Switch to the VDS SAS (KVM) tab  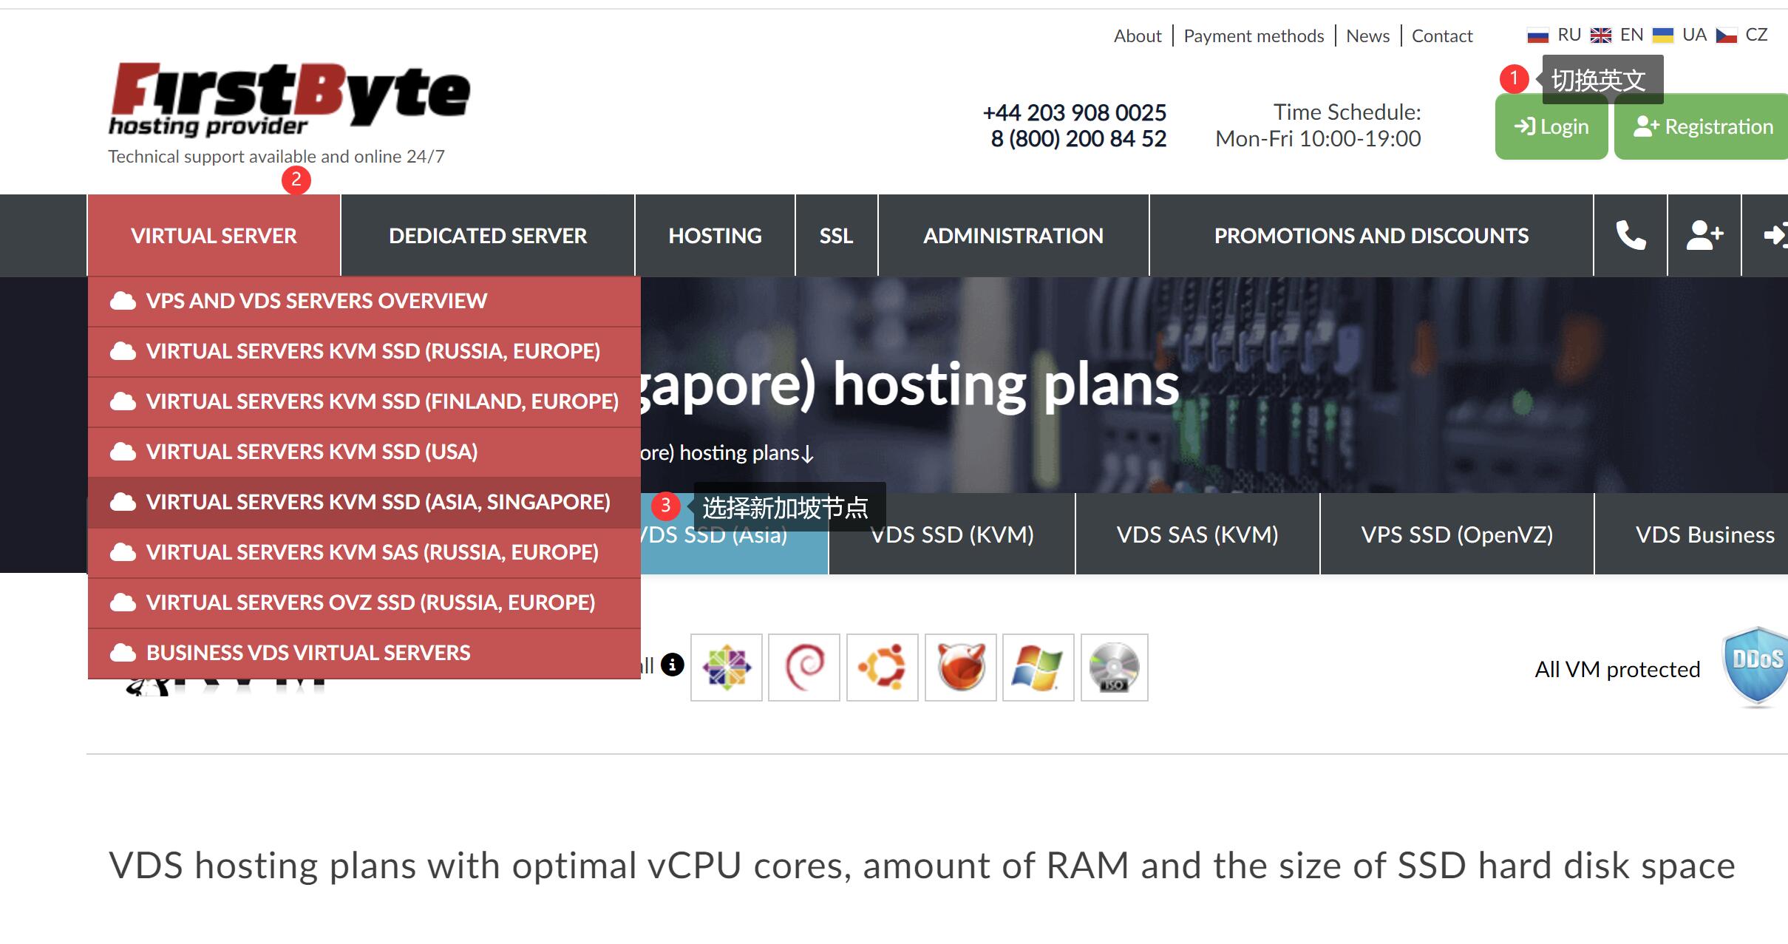coord(1197,534)
